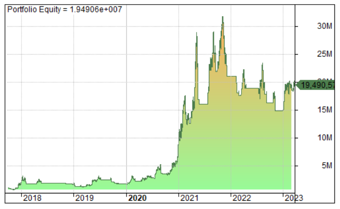Click the 2019 year label
Screen dimensions: 340x209
(84, 198)
